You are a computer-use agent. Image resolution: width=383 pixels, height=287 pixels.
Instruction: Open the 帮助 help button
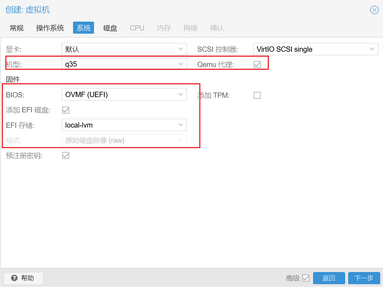(23, 278)
